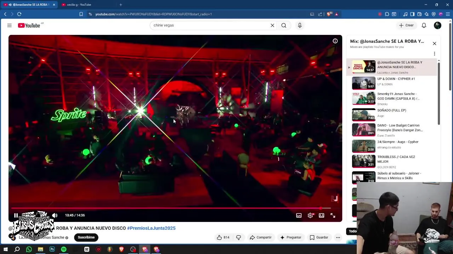Click the Crear button
This screenshot has height=254, width=453.
406,25
